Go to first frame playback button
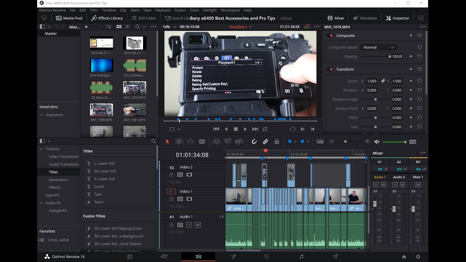The width and height of the screenshot is (466, 262). 216,129
